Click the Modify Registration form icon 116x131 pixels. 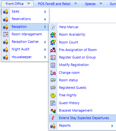53,65
